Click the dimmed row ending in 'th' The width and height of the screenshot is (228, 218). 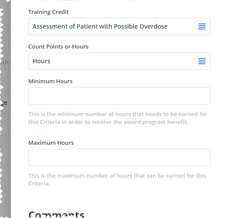click(5, 62)
